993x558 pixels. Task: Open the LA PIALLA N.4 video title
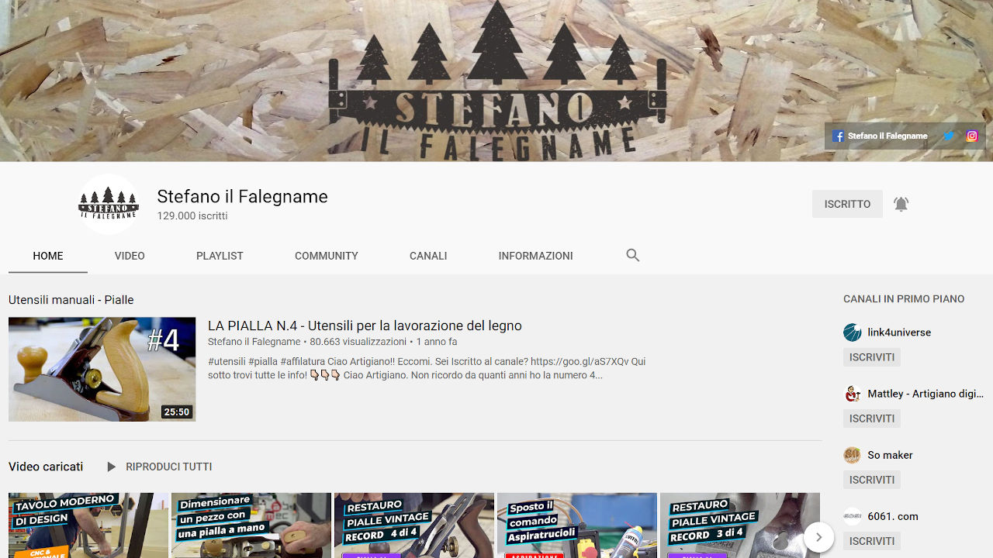pyautogui.click(x=365, y=325)
